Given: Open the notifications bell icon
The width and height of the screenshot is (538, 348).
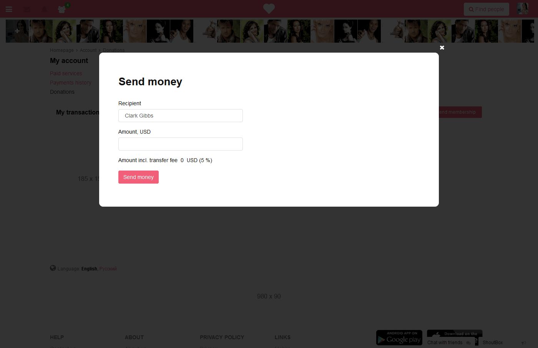Looking at the screenshot, I should 44,9.
